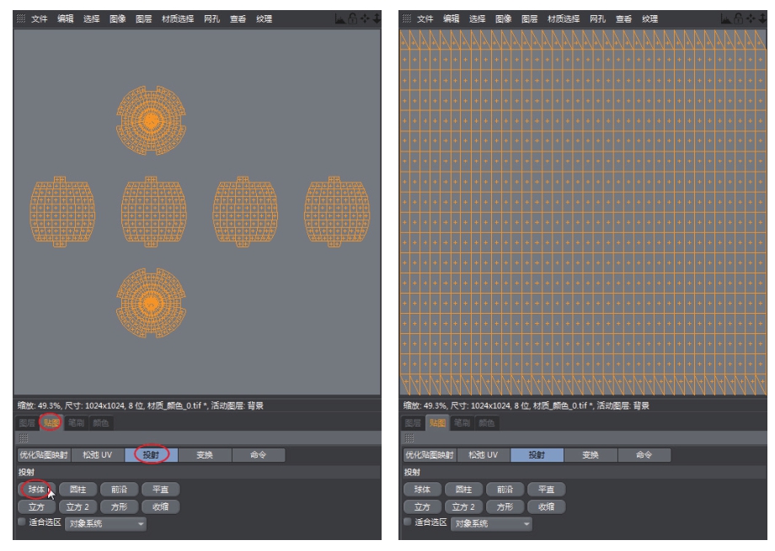The height and width of the screenshot is (551, 775).
Task: Click the dotted grip icon below tabs in left panel
Action: [x=23, y=438]
